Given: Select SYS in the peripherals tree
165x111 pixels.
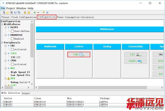Looking at the screenshot, I should tap(13, 78).
